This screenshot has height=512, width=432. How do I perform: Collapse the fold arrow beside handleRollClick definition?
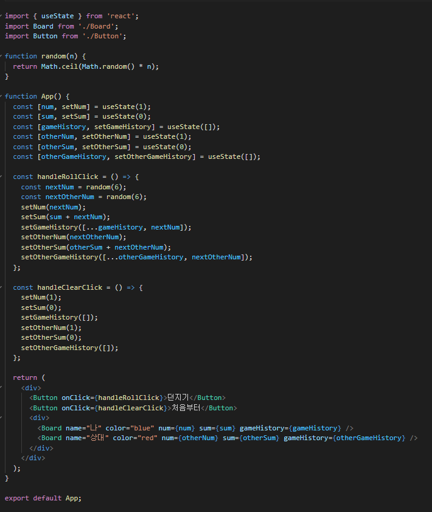(1, 177)
